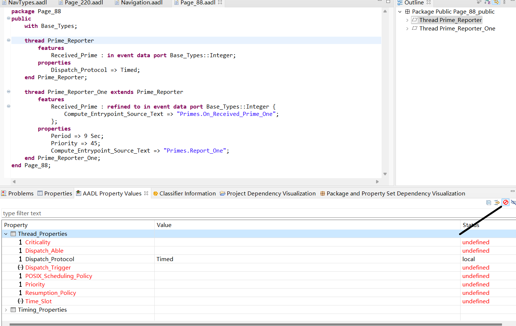The image size is (516, 326).
Task: Click the Thread Prime_Reporter_One dashed icon
Action: click(415, 28)
